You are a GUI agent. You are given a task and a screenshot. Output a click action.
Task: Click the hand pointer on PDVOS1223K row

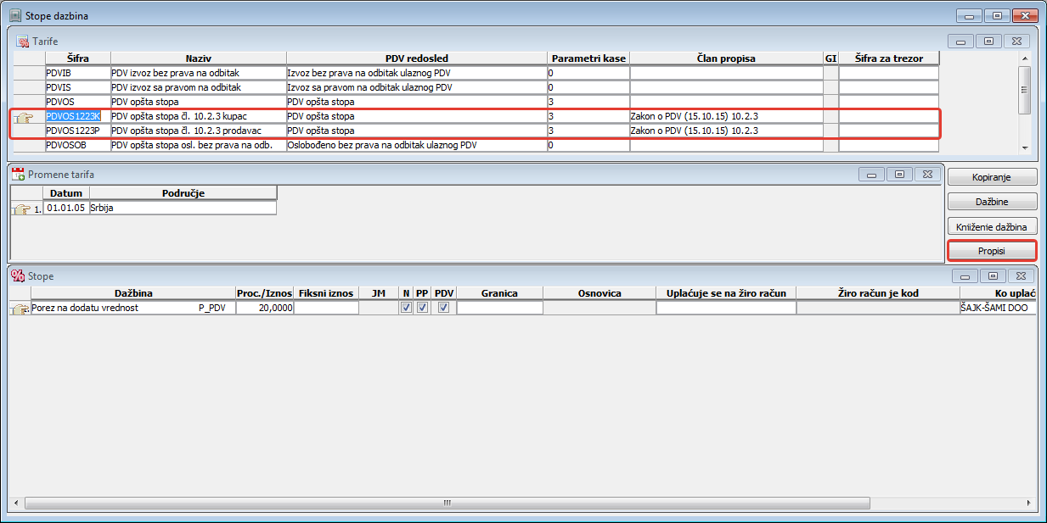(x=23, y=117)
